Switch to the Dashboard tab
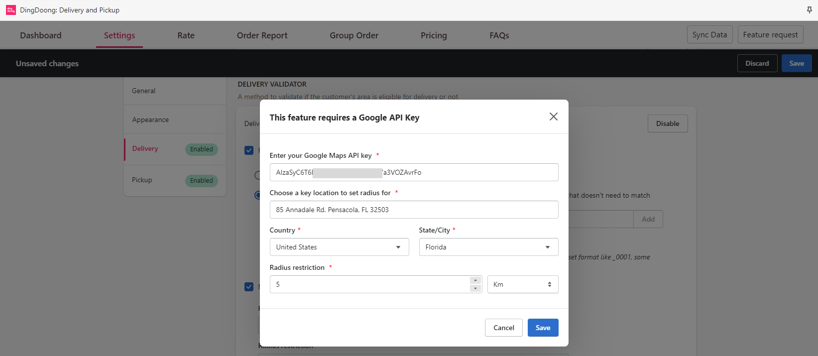 pos(41,35)
